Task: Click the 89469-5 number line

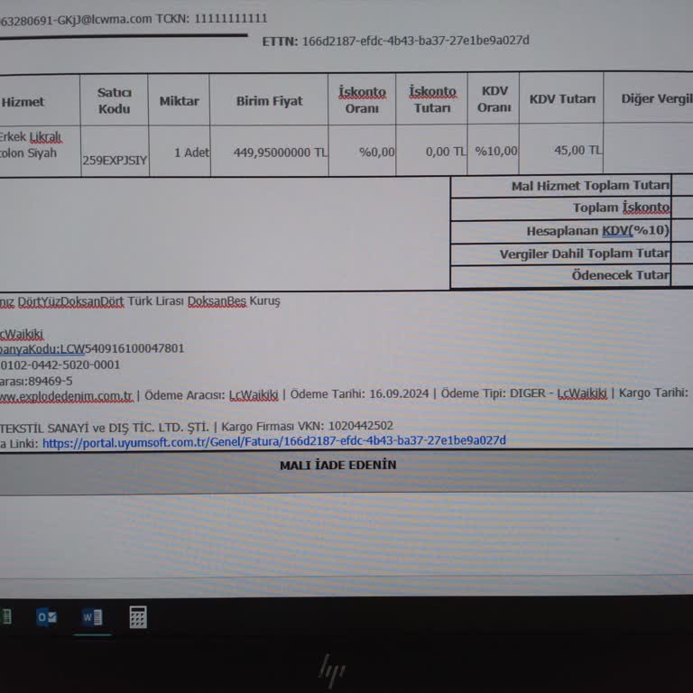Action: coord(36,381)
